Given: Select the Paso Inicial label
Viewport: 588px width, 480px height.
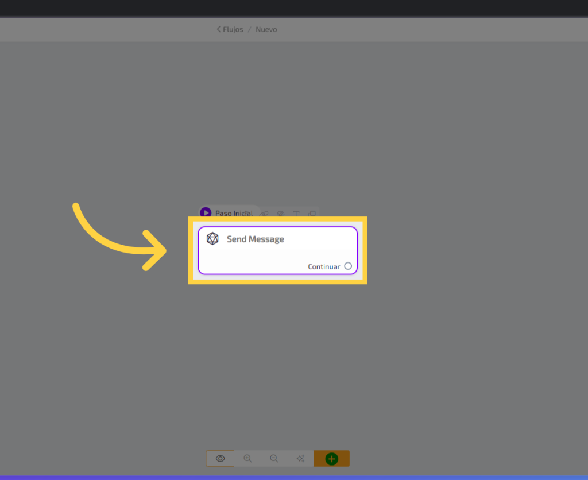Looking at the screenshot, I should coord(234,213).
